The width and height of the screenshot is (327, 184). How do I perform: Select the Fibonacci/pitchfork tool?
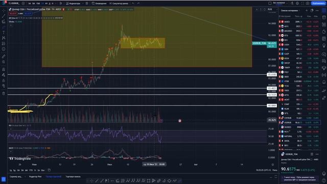click(4, 21)
